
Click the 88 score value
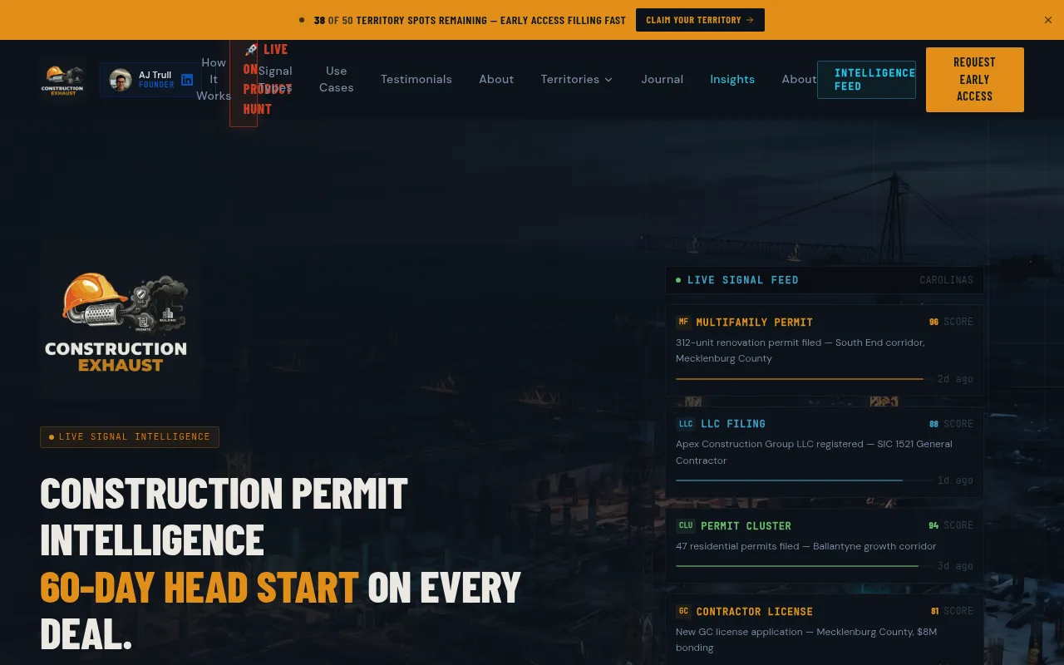[933, 424]
